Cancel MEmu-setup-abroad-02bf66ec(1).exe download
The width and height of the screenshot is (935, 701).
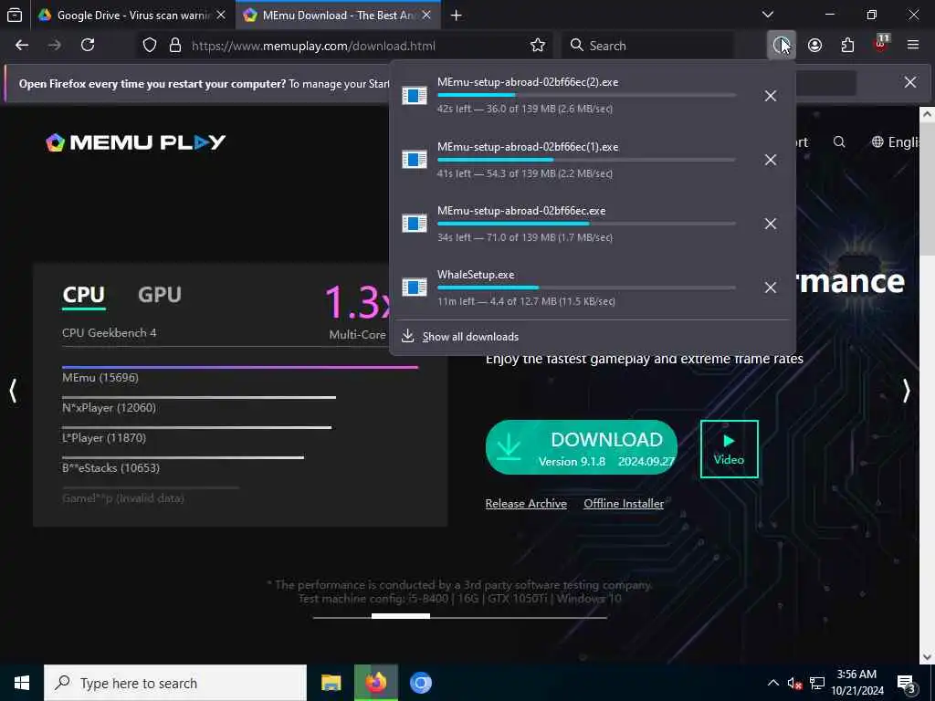click(x=771, y=160)
